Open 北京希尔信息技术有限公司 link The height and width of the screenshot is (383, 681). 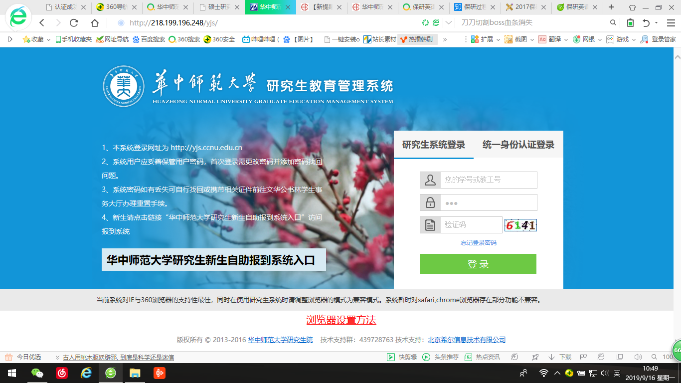point(467,340)
